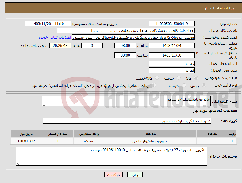Click the واحد شمارش column header
Viewport: 242px width, 183px height.
(89, 134)
